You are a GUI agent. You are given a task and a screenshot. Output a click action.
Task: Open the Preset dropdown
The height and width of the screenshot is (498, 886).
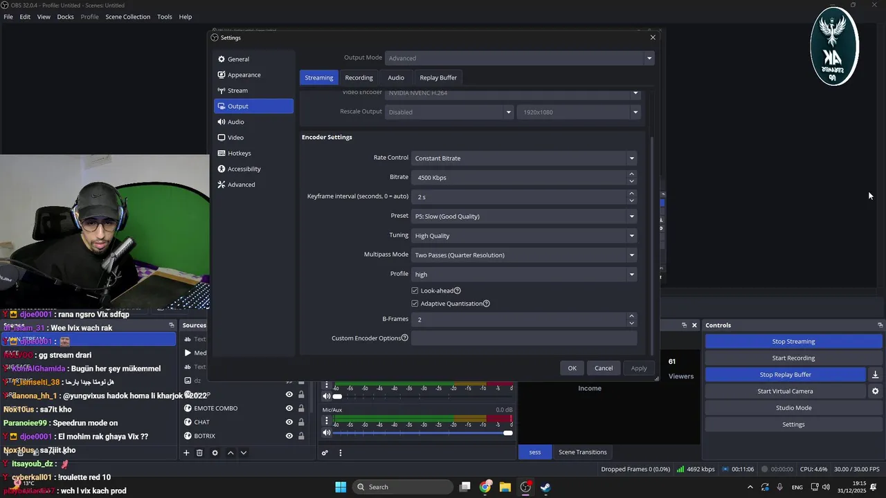(524, 216)
